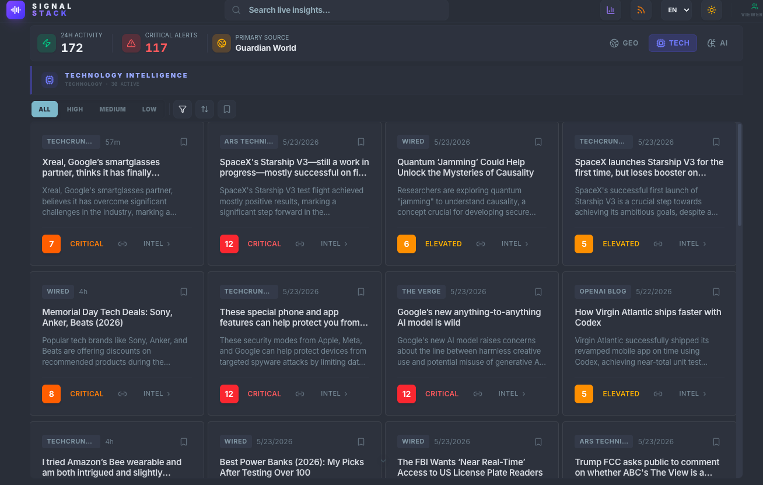The height and width of the screenshot is (485, 763).
Task: Expand INTEL on Starship V3 work in progress card
Action: pyautogui.click(x=334, y=244)
